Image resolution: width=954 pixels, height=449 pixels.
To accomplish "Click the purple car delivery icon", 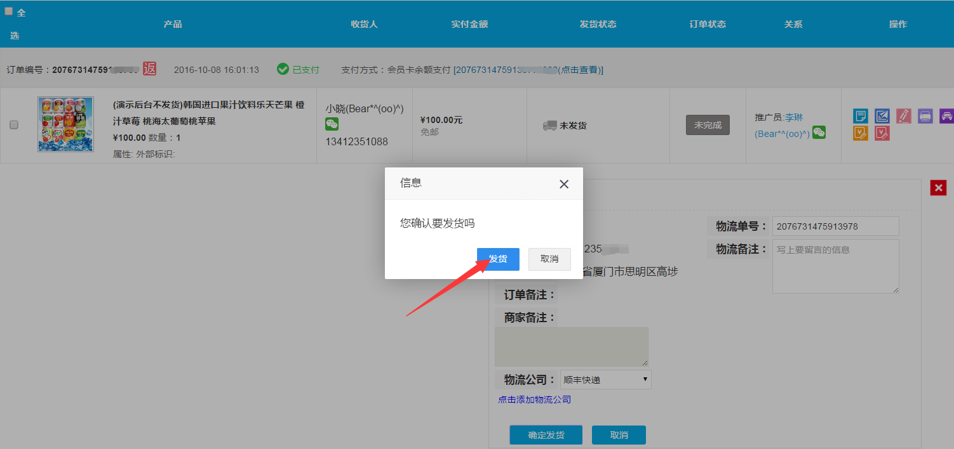I will [946, 116].
